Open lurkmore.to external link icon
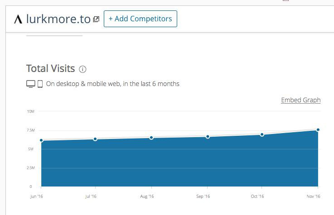Image resolution: width=334 pixels, height=215 pixels. 96,19
